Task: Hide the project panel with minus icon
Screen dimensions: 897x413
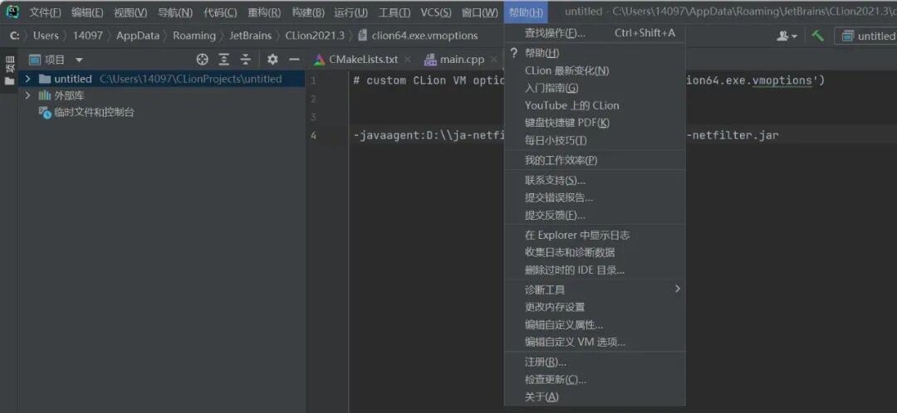Action: pyautogui.click(x=294, y=60)
